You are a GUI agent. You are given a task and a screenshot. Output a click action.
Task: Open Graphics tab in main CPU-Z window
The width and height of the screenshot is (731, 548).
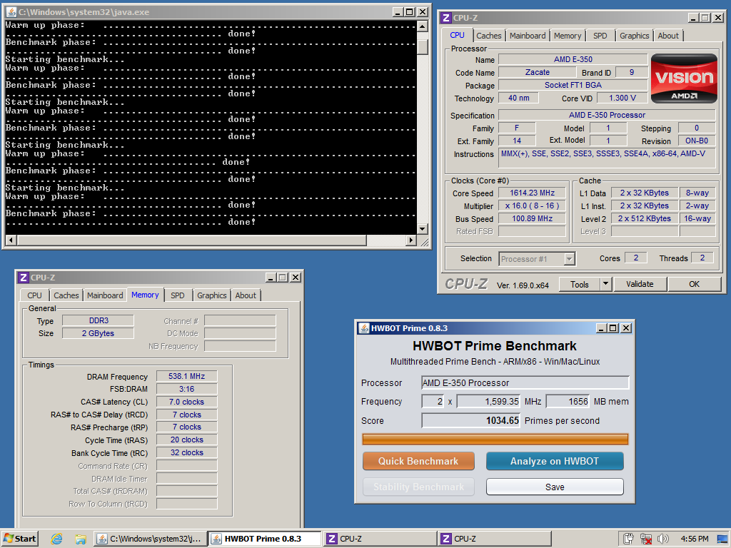coord(634,36)
